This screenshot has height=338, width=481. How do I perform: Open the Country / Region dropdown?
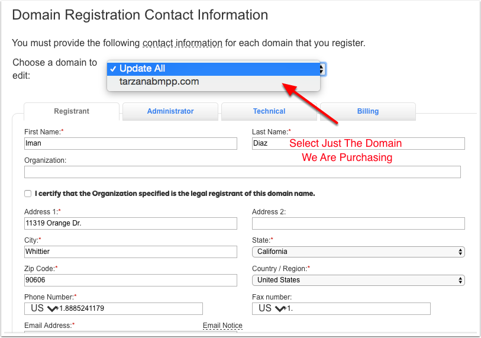pos(359,280)
